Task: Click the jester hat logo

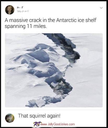Action: (x=37, y=124)
